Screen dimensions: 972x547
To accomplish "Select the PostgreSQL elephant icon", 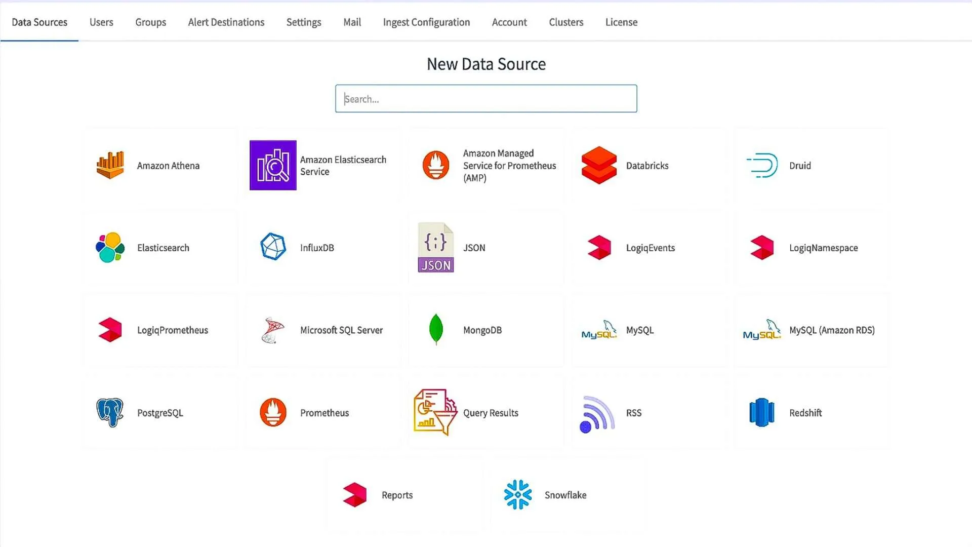I will click(110, 412).
